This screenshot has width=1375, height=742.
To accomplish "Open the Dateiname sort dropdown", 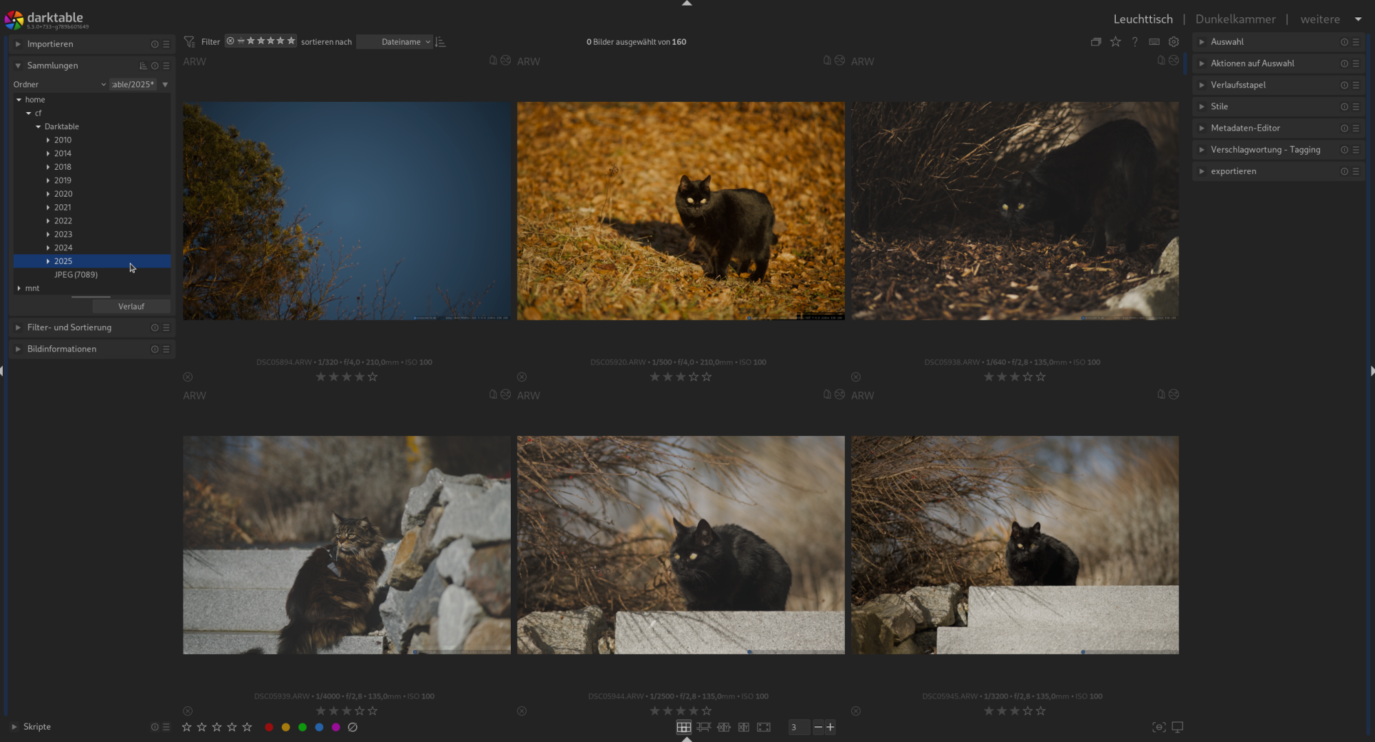I will click(405, 42).
